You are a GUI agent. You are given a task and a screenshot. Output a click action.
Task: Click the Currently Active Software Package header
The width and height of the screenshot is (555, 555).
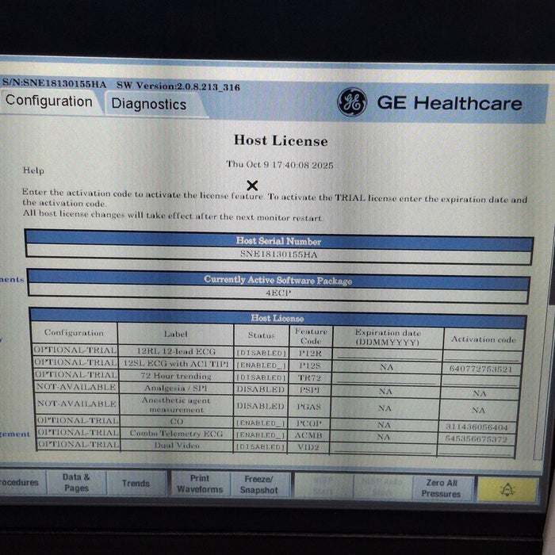tap(277, 280)
